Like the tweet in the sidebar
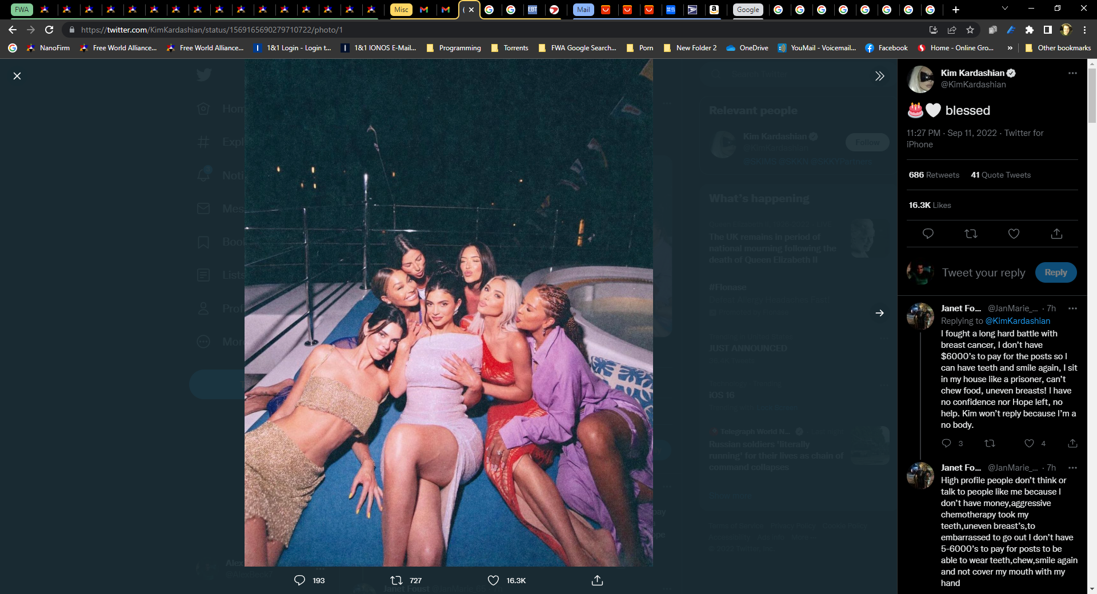 coord(1014,234)
